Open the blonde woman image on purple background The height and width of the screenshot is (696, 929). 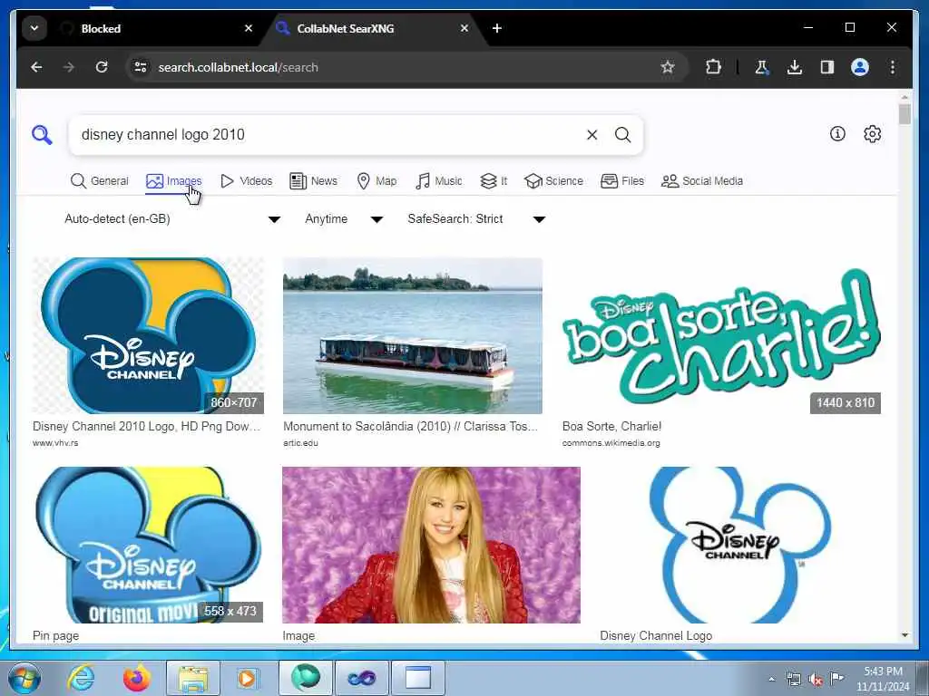pos(431,545)
